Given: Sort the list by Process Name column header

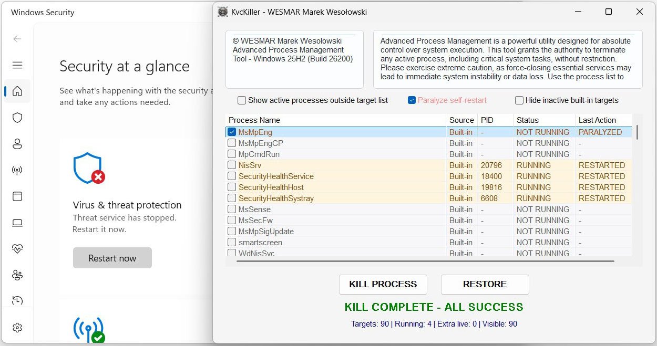Looking at the screenshot, I should click(x=335, y=120).
